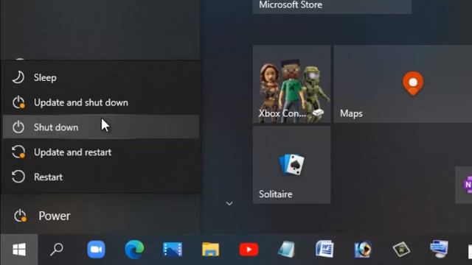Open the media player taskbar icon
Viewport: 472px width, 265px height.
click(363, 250)
